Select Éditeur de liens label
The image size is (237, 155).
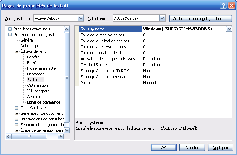(x=33, y=52)
